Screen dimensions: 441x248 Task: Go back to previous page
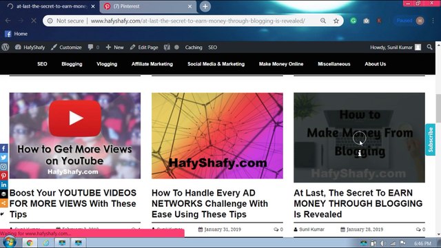(8, 21)
